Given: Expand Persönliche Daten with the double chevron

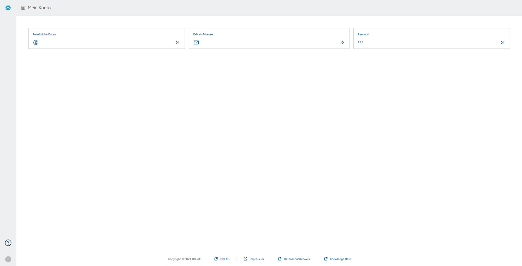Looking at the screenshot, I should pyautogui.click(x=177, y=42).
